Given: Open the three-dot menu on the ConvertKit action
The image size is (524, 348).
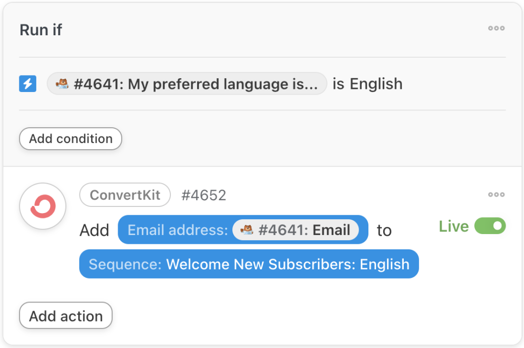Looking at the screenshot, I should (496, 195).
